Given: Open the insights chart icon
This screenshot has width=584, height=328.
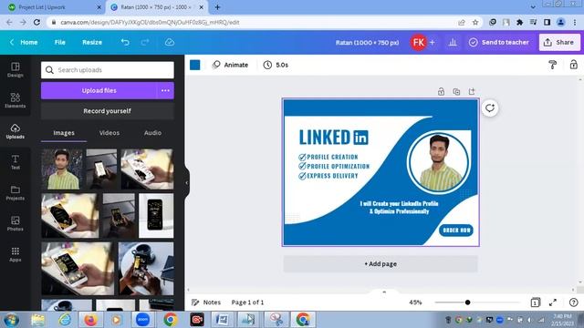Looking at the screenshot, I should tap(453, 43).
